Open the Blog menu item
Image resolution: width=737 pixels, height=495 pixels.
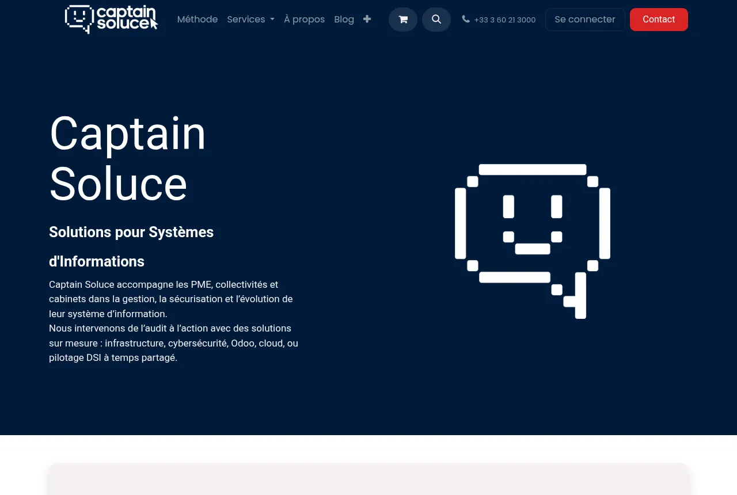344,19
